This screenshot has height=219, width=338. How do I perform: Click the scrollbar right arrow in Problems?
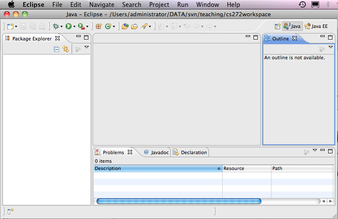[x=330, y=201]
